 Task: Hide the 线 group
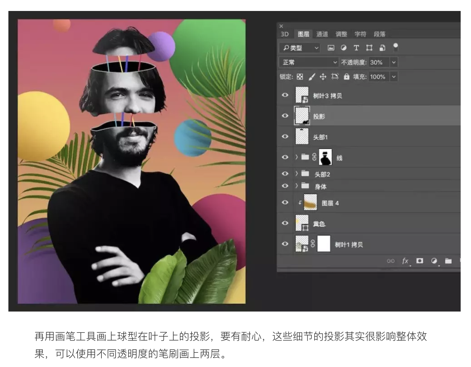click(285, 157)
